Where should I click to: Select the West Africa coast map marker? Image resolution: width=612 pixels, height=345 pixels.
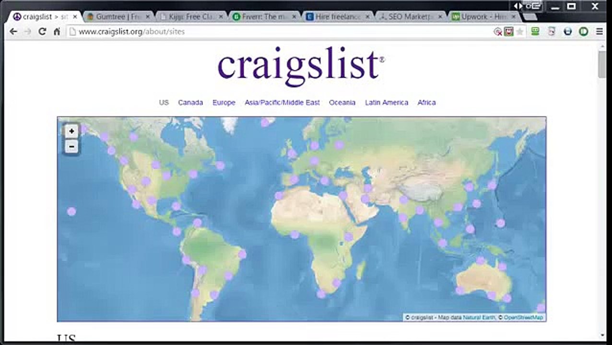tap(294, 234)
